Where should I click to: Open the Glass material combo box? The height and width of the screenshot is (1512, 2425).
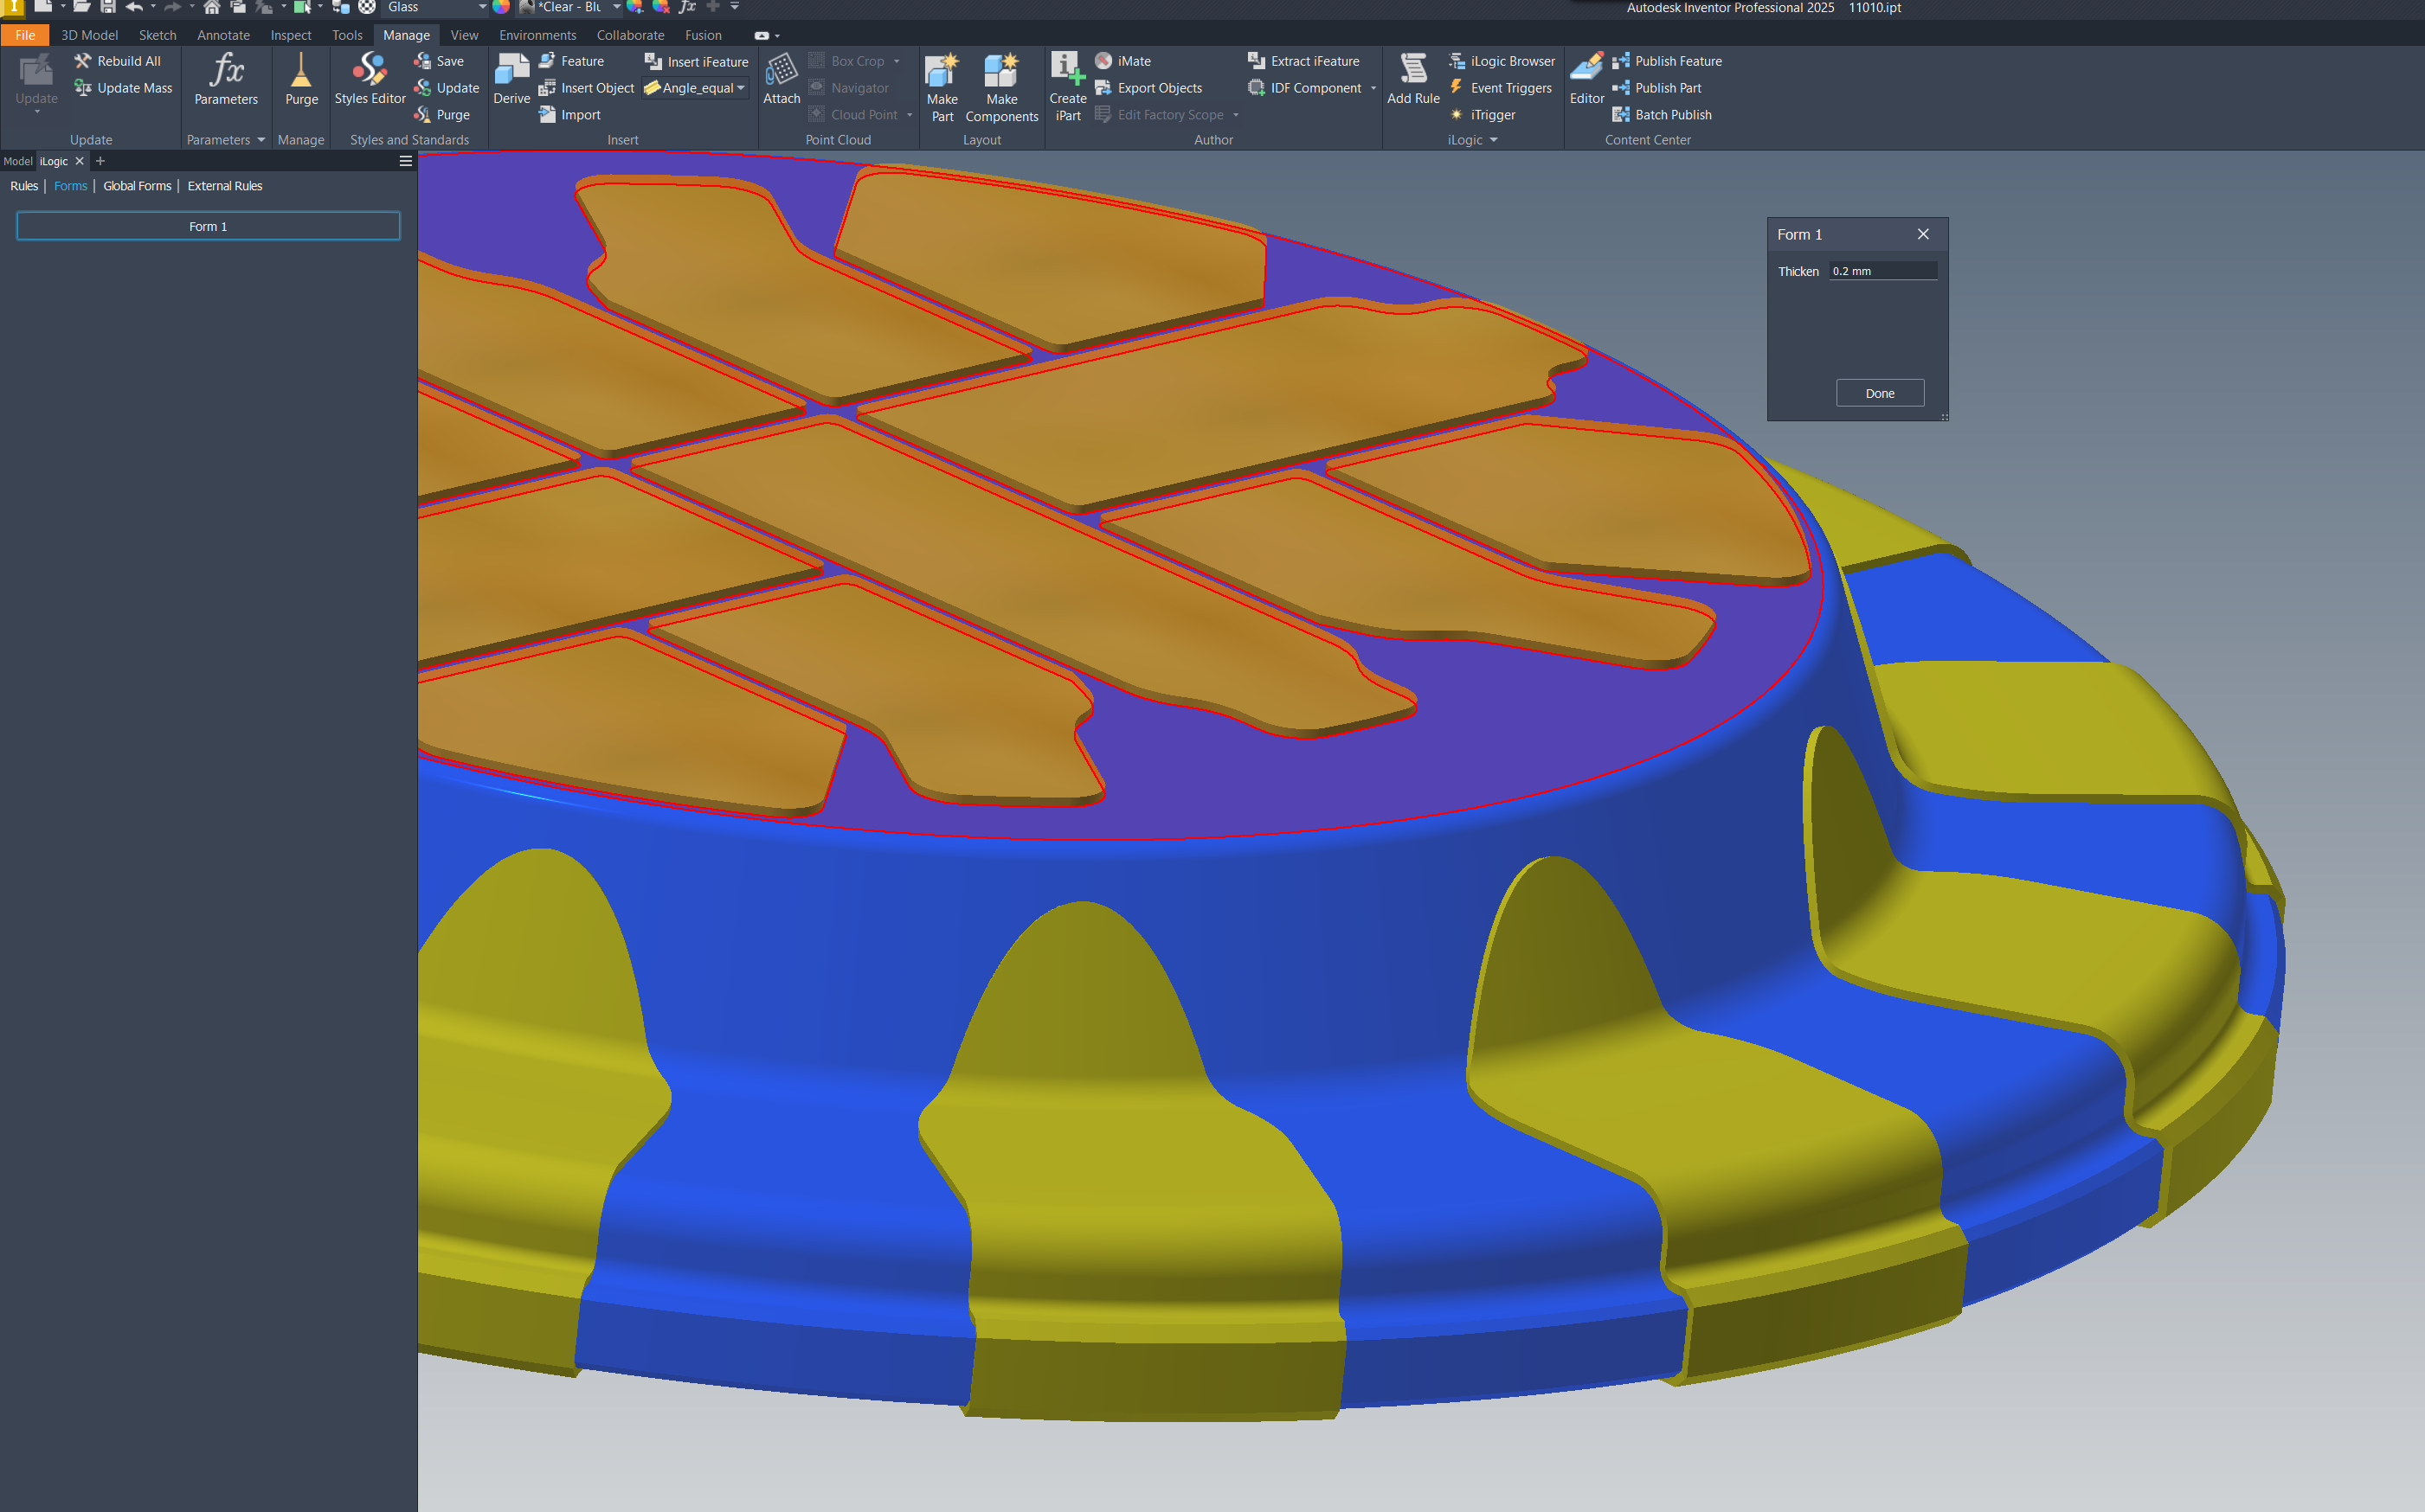pyautogui.click(x=435, y=7)
